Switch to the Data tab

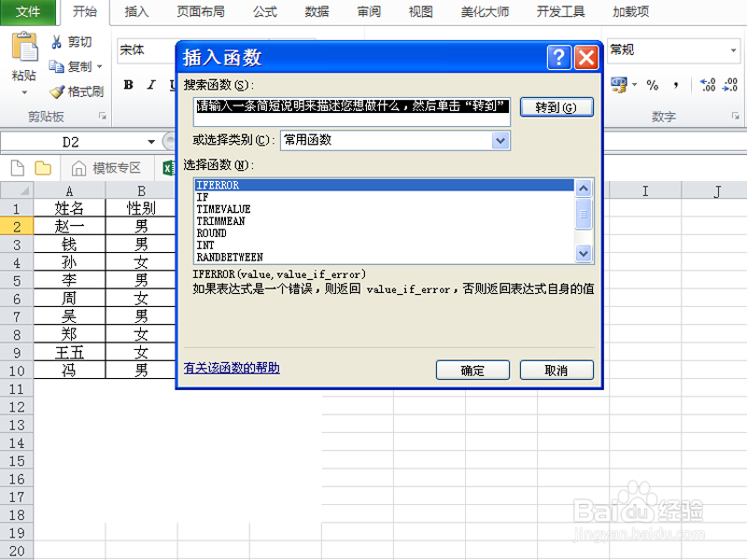pos(317,12)
